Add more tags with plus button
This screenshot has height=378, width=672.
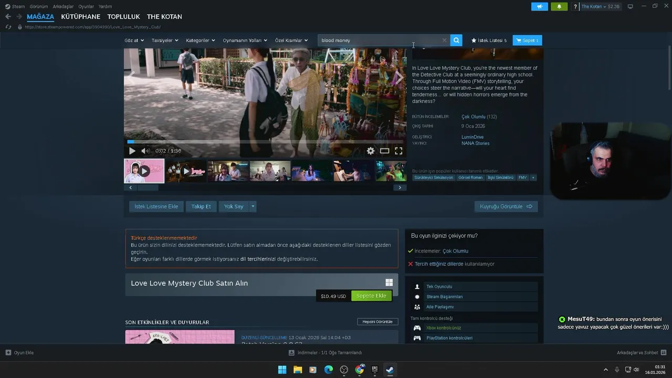tap(533, 177)
